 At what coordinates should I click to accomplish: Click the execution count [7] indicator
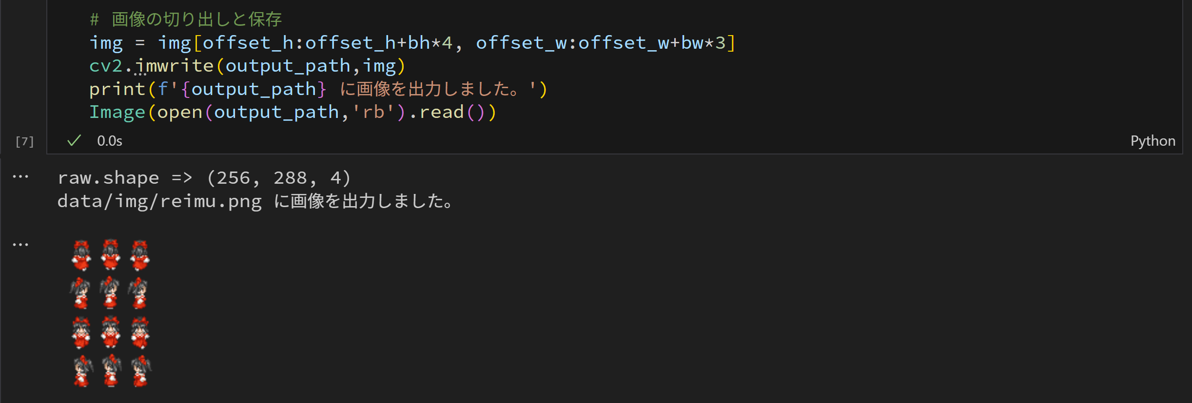pos(24,141)
